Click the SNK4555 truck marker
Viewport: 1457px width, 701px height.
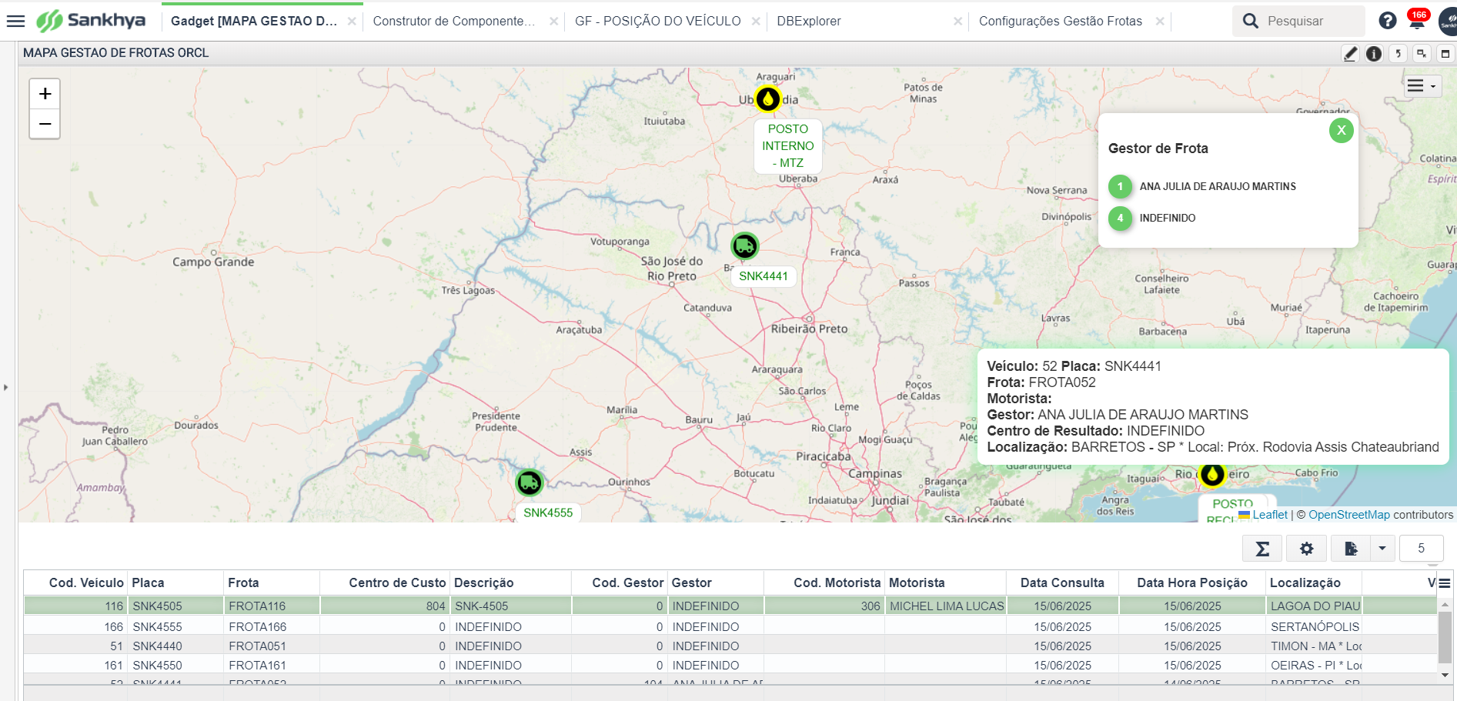point(529,482)
